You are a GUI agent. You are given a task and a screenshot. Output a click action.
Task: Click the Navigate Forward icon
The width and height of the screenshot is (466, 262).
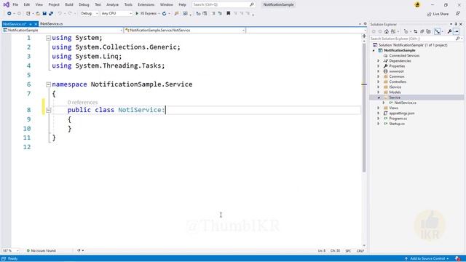[x=19, y=13]
